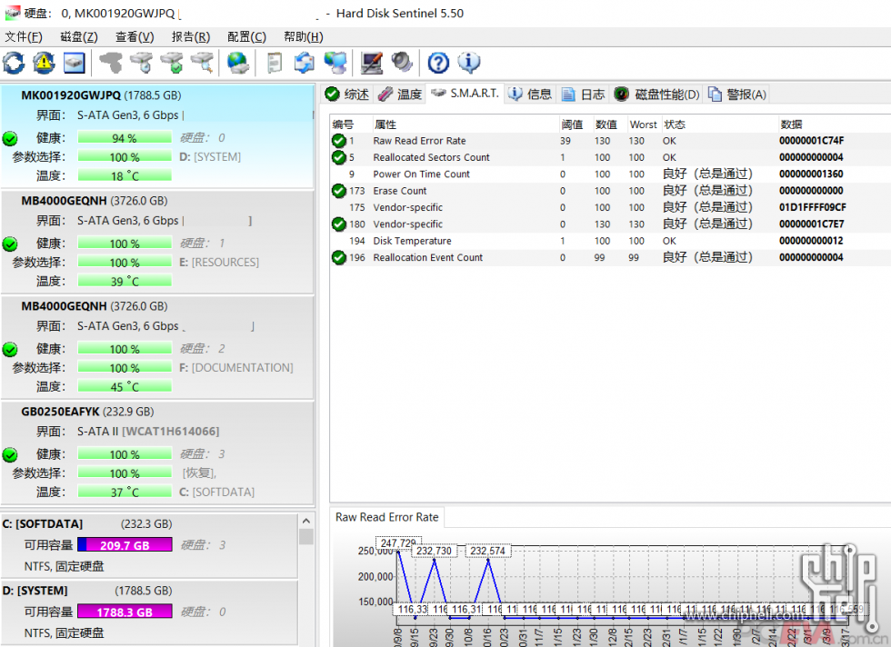
Task: Open configuration via the monitor-and-pen icon
Action: coord(372,63)
